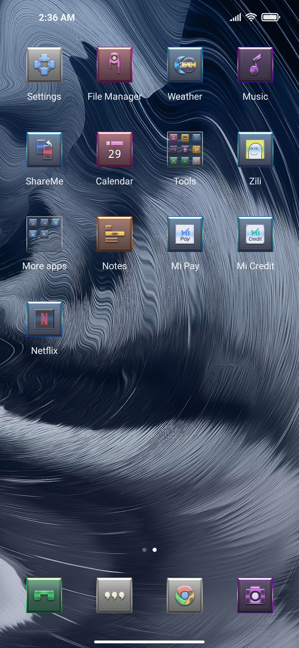Launch File Manager
299x648 pixels.
tap(115, 65)
